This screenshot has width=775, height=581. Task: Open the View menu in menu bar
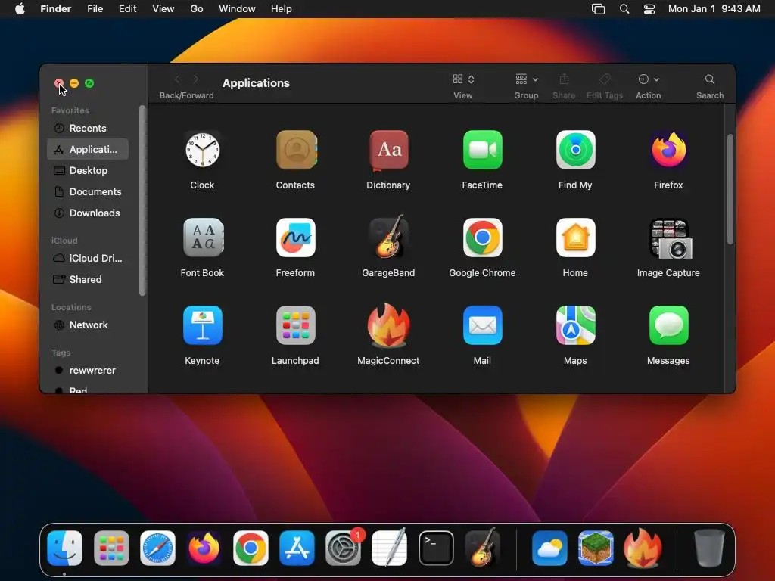(x=163, y=9)
